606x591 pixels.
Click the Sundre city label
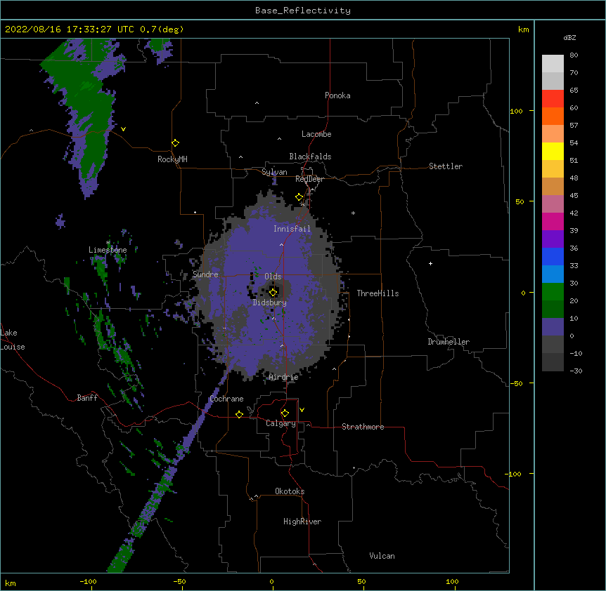point(205,274)
